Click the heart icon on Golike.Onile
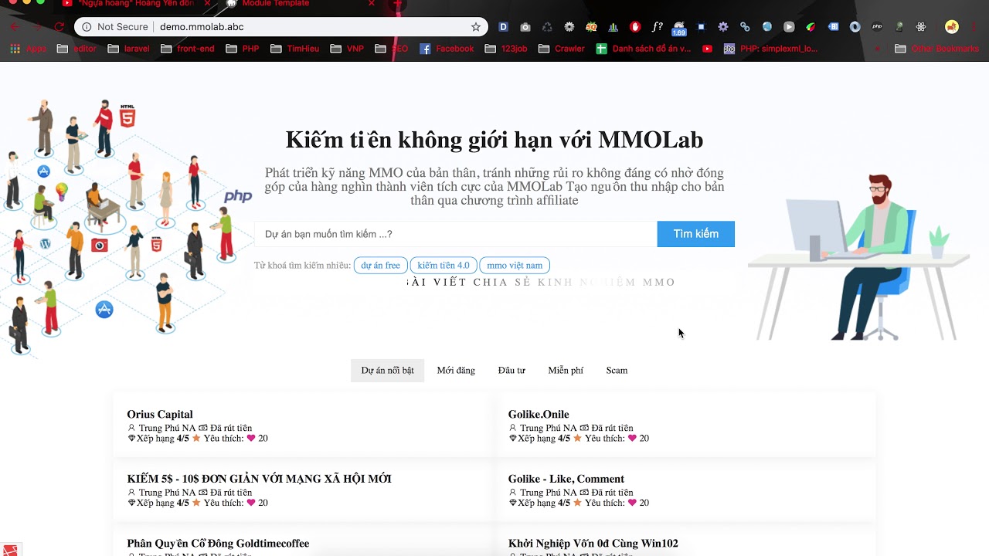Image resolution: width=989 pixels, height=556 pixels. click(632, 439)
